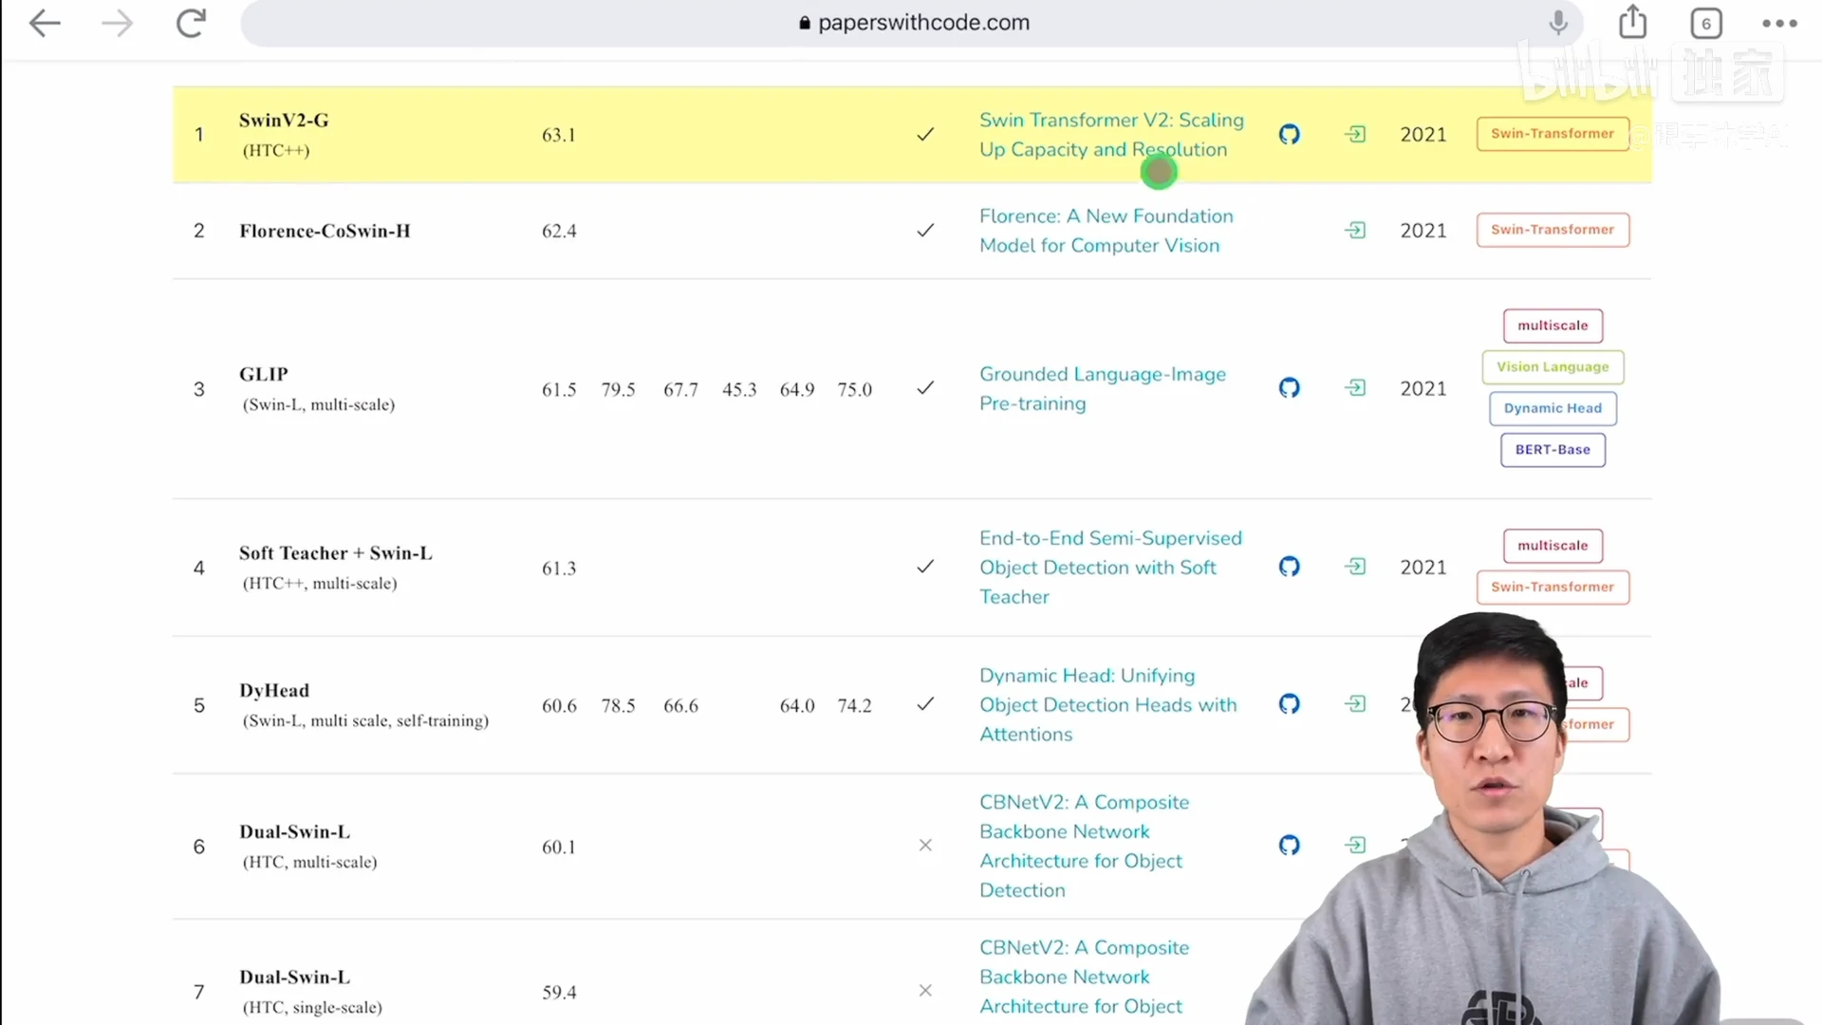Click the paperswithcode.com address bar

click(911, 23)
